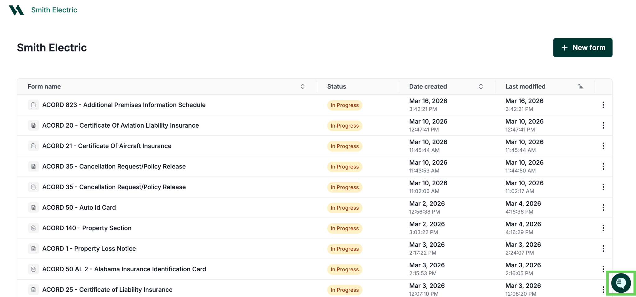The height and width of the screenshot is (297, 636).
Task: Click the Mar 2, 2026 12:56:38 PM date created
Action: click(427, 207)
